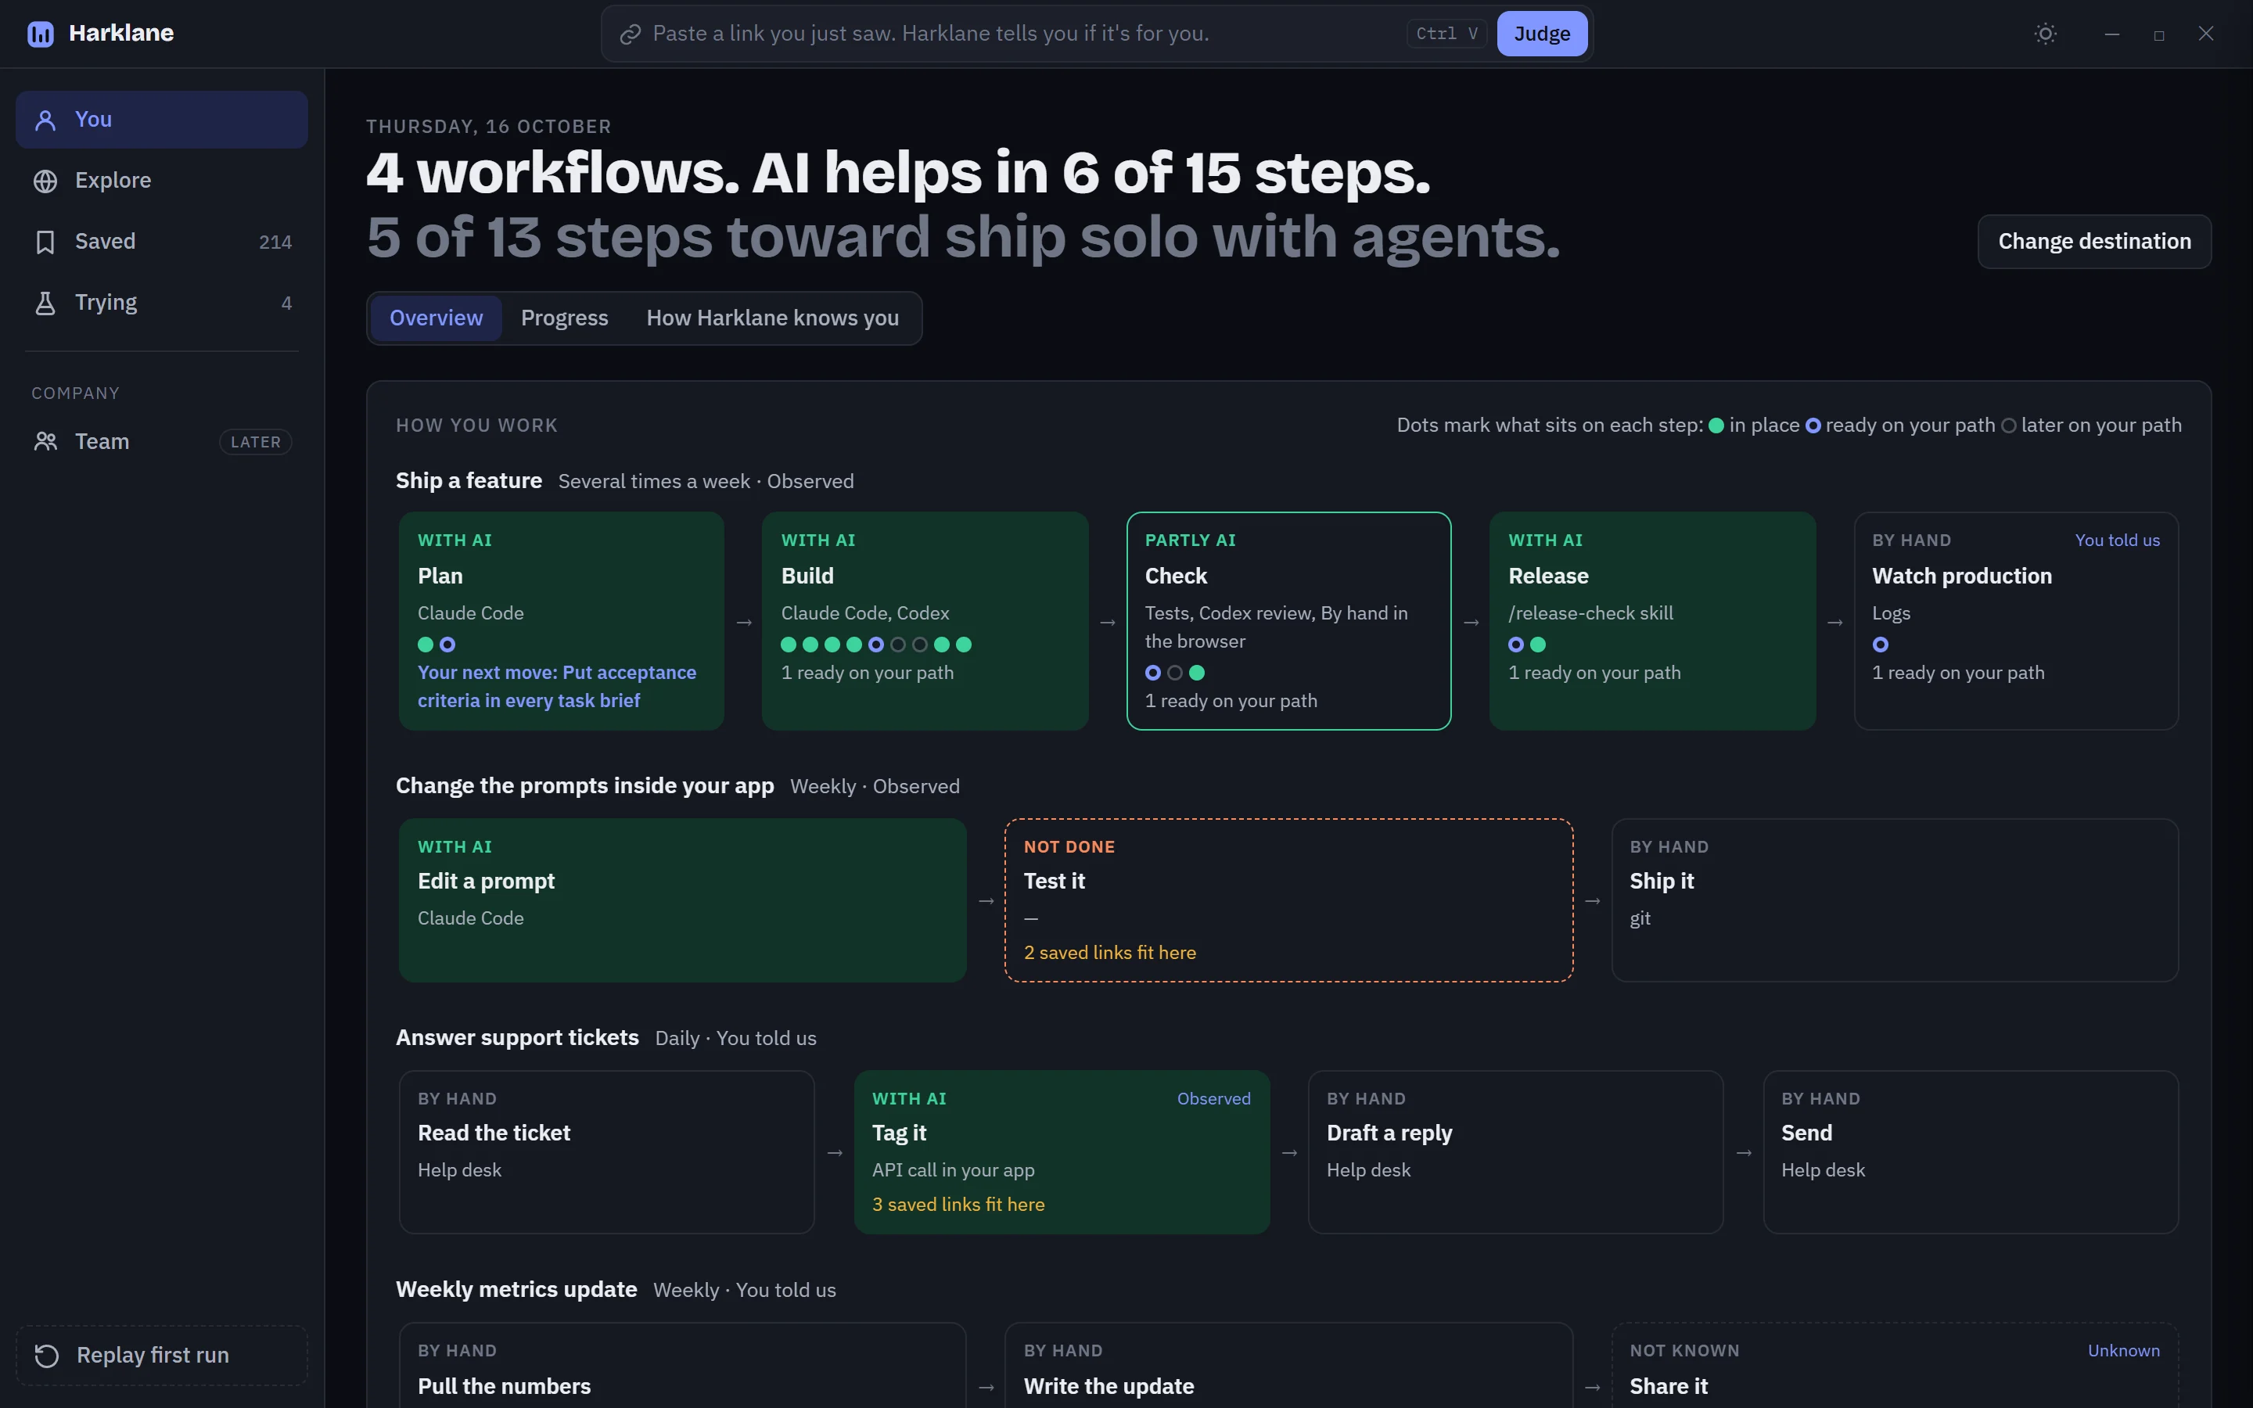Open How Harklane knows you tab
The height and width of the screenshot is (1408, 2253).
[773, 318]
